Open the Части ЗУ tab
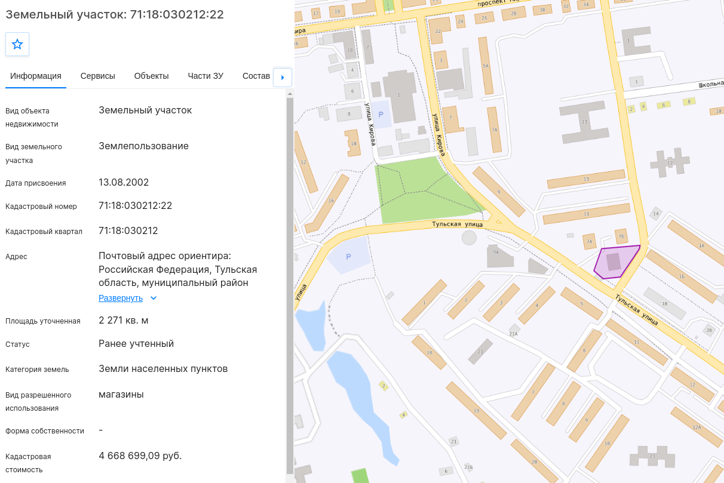This screenshot has width=724, height=483. [205, 76]
